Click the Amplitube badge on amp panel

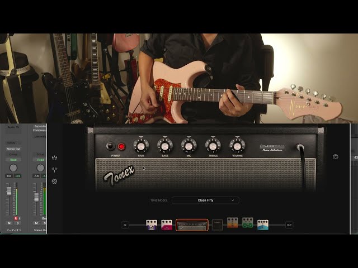pos(272,148)
